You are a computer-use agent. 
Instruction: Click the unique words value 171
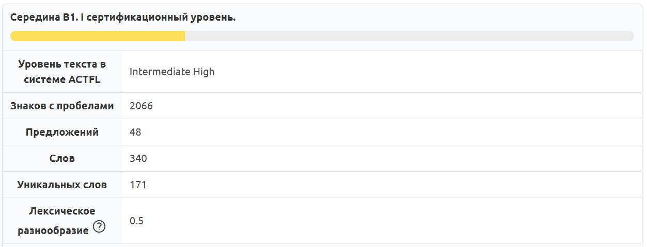tap(138, 185)
